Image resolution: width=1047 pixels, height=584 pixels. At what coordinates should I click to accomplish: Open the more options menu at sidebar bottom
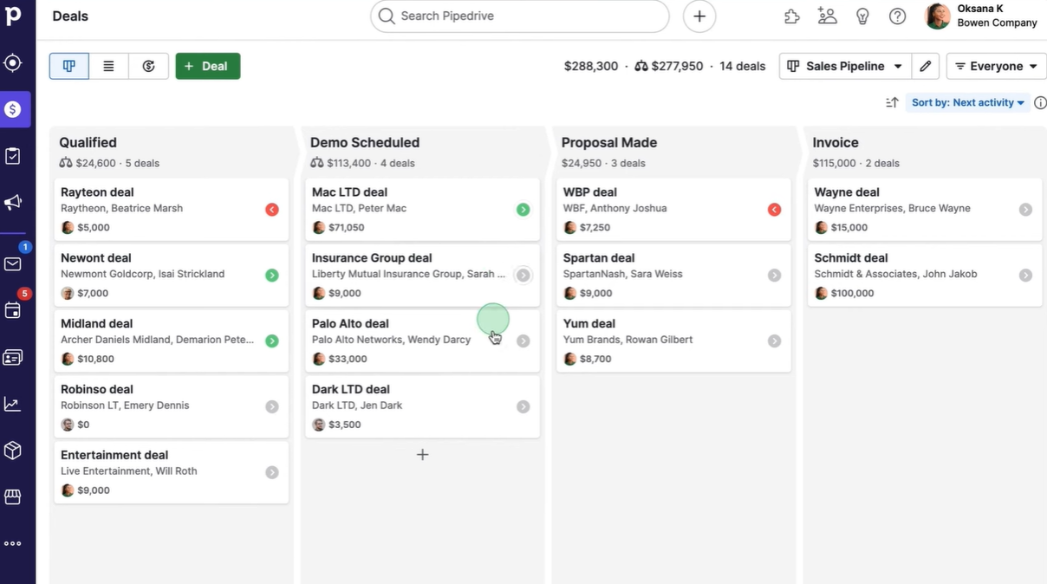12,543
